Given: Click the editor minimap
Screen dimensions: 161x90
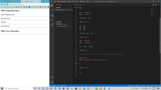Looking at the screenshot, I should (155, 12).
